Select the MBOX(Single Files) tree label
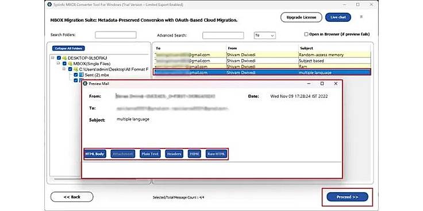Screen dimensions: 423x211 pos(92,64)
